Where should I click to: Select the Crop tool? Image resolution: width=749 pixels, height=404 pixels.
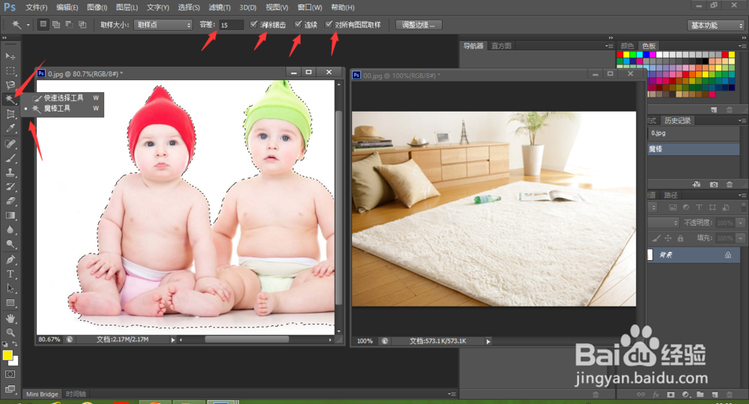point(10,114)
